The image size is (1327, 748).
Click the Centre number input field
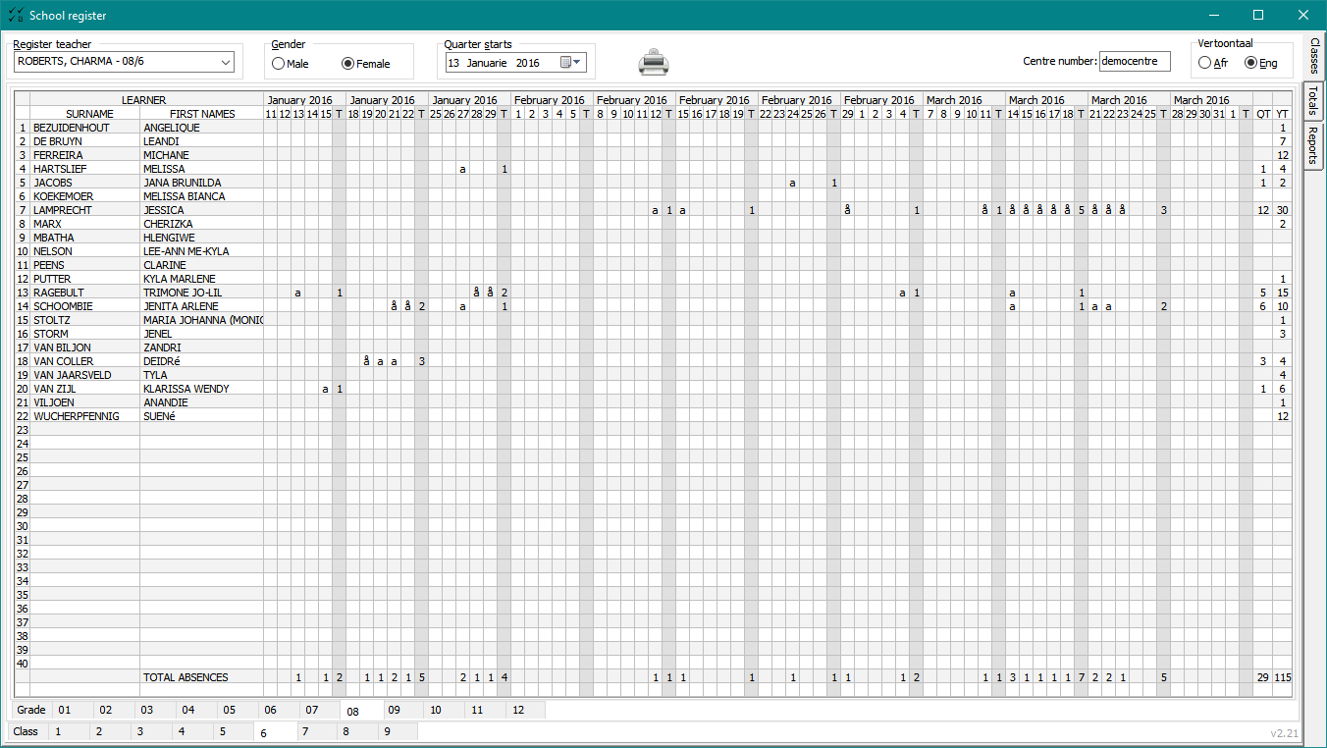[x=1135, y=62]
